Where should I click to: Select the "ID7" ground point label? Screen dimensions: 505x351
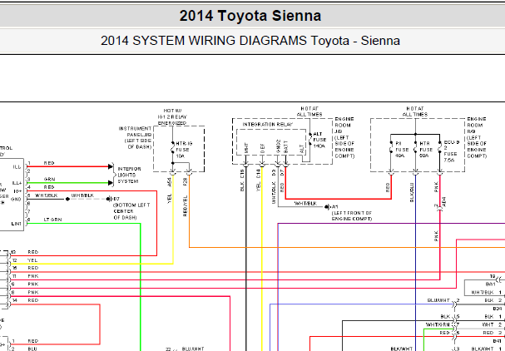[x=116, y=200]
